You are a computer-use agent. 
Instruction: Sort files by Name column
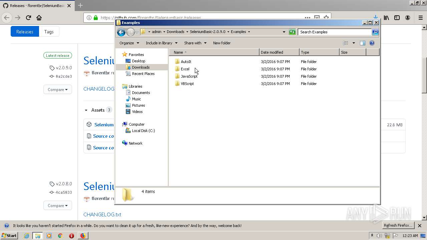(214, 52)
